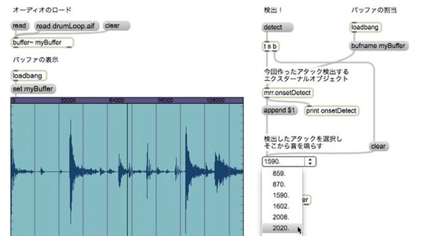Click the waveform ruler at 96000
This screenshot has width=421, height=236.
[x=165, y=100]
